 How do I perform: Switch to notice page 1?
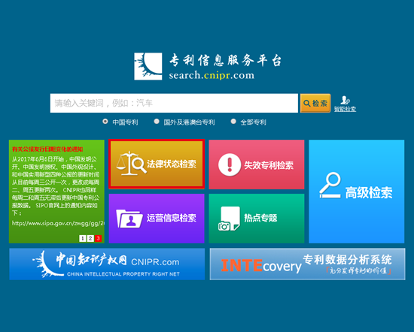pyautogui.click(x=82, y=238)
